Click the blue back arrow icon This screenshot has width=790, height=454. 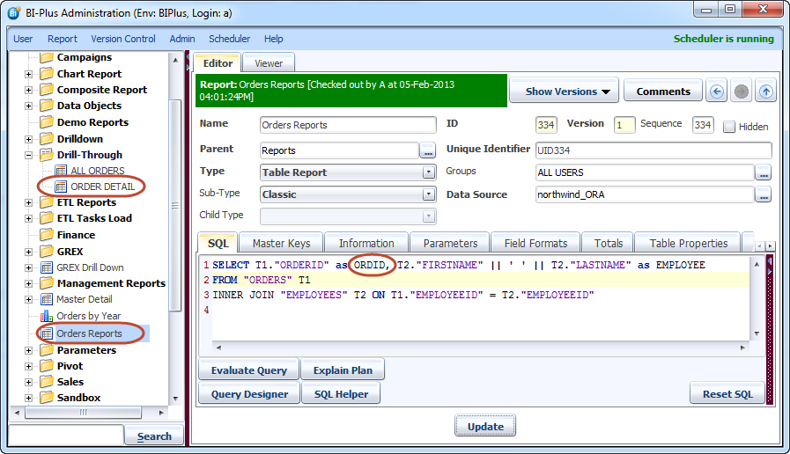click(x=717, y=92)
